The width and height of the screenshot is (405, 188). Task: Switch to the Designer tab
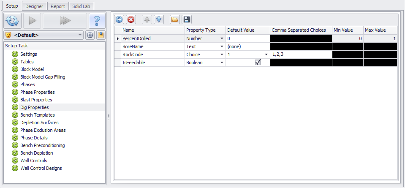tap(34, 6)
